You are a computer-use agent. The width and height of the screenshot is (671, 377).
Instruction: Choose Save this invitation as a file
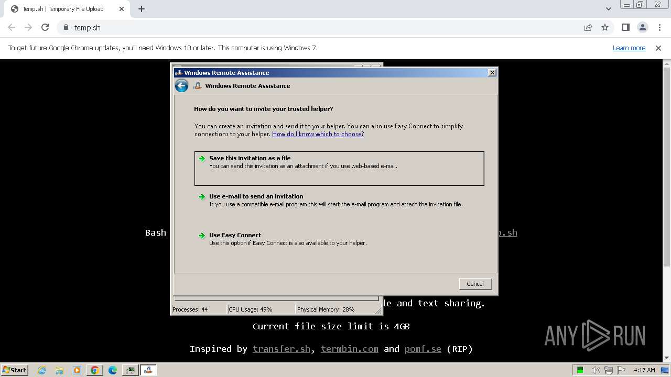coord(339,169)
